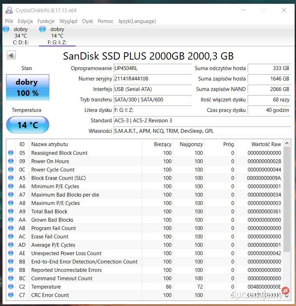The image size is (296, 306).
Task: Click status orb of CRC Error Count
Action: (11, 295)
